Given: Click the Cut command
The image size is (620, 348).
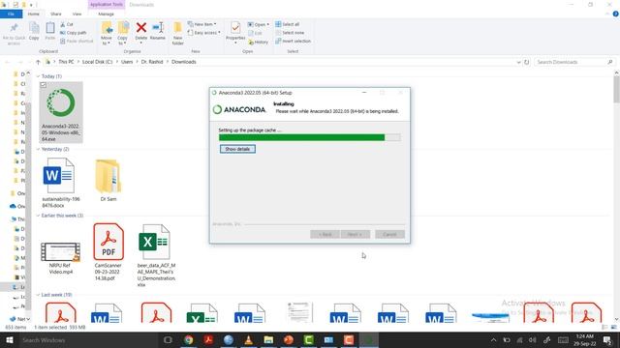Looking at the screenshot, I should [67, 24].
